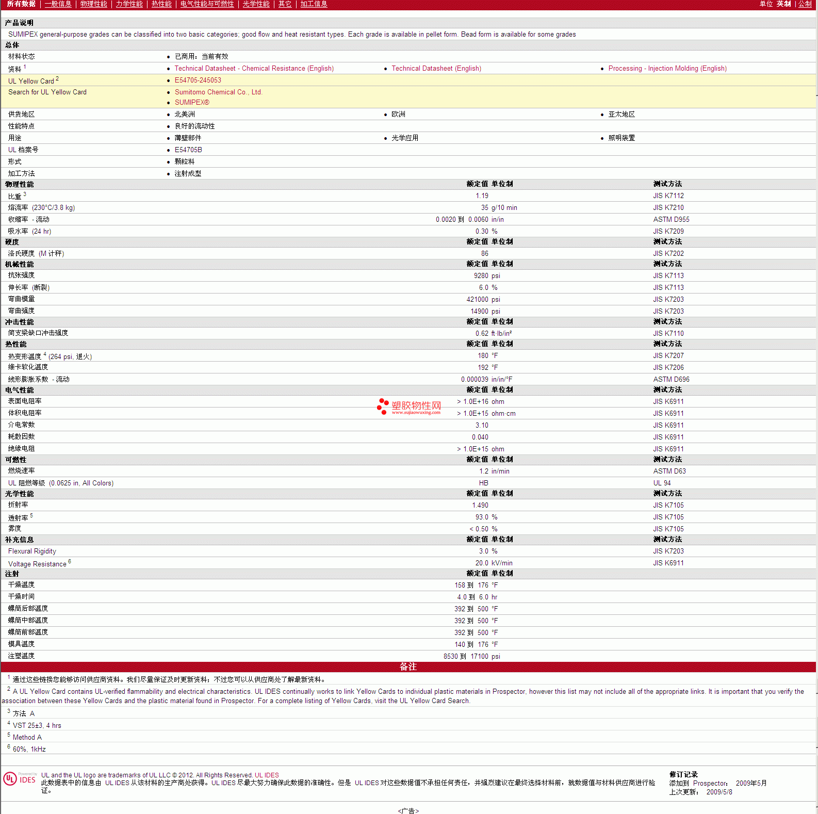Click the 亚太地区 supply region entry

pyautogui.click(x=621, y=115)
